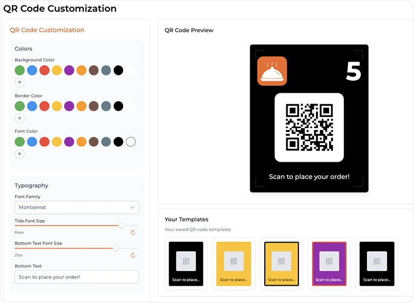Click the orange restaurant cloche logo in preview
This screenshot has height=303, width=414.
click(272, 71)
